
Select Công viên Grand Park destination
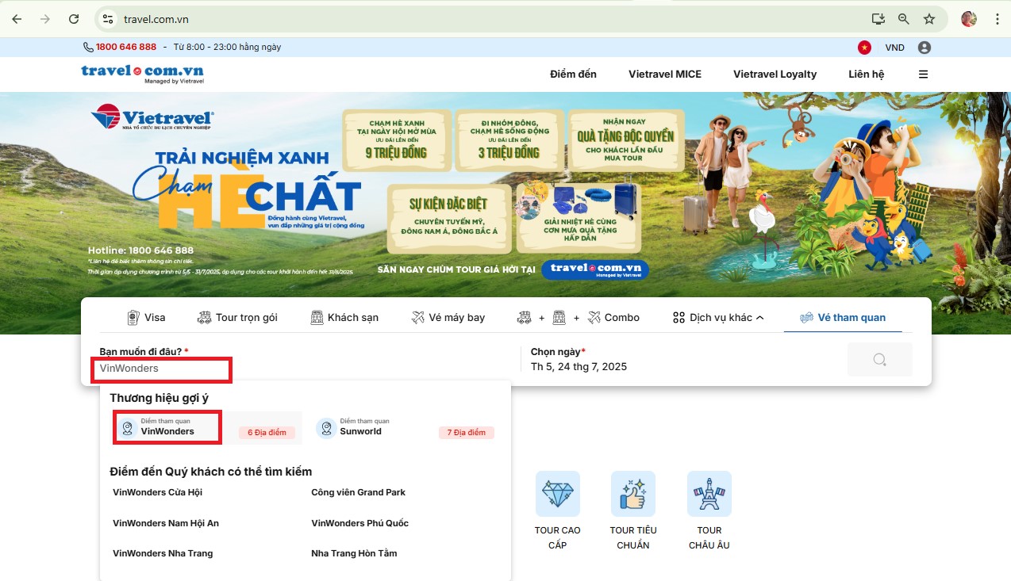(358, 492)
